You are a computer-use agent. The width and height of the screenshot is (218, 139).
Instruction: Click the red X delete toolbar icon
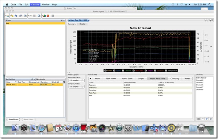tap(48, 16)
